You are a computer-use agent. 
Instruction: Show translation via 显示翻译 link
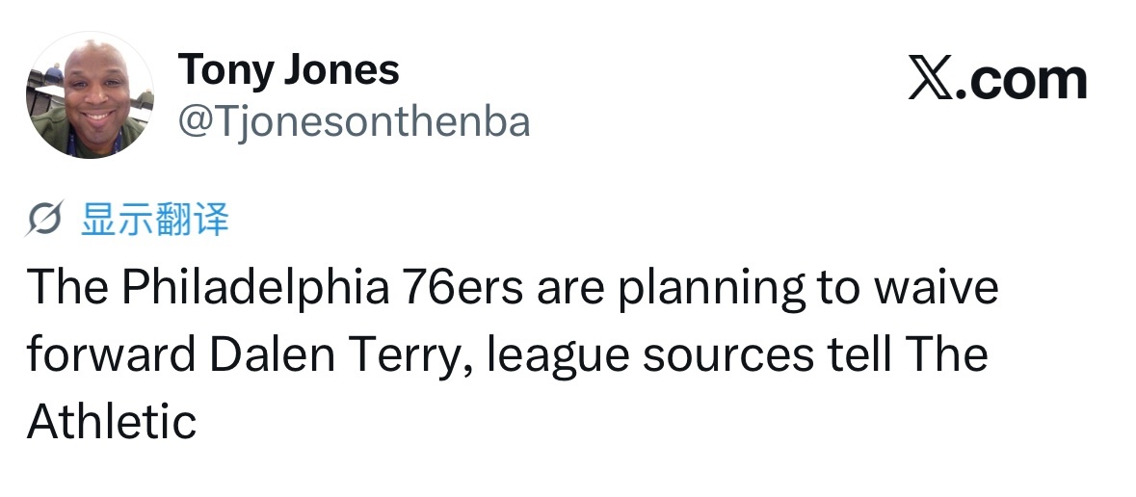[x=155, y=219]
